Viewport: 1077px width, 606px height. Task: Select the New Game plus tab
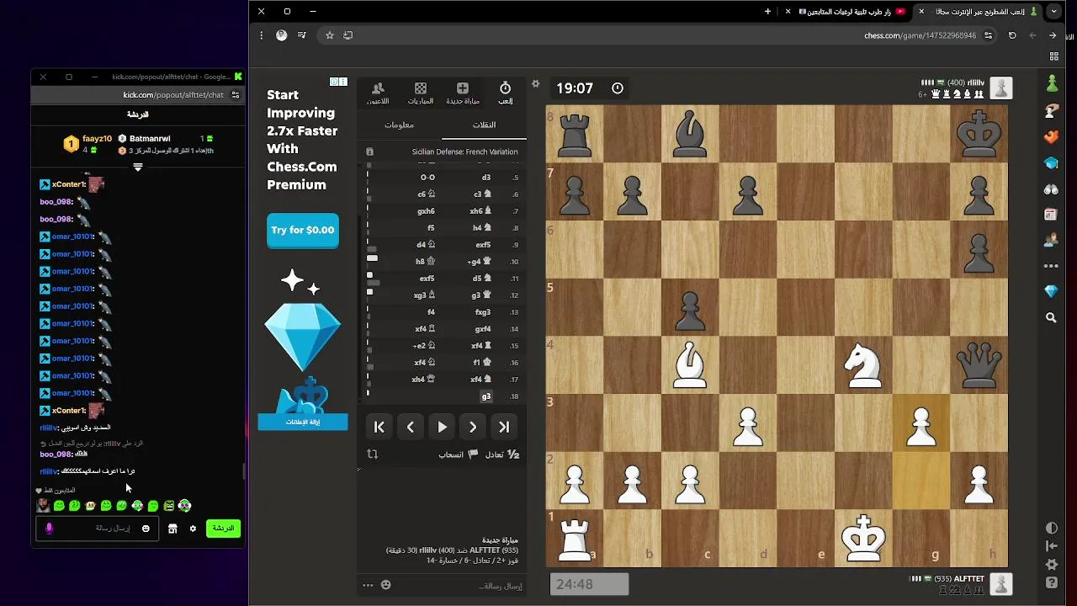point(463,93)
